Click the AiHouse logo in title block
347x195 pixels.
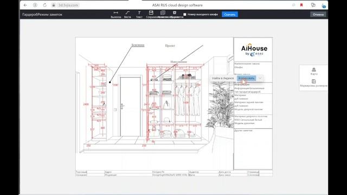pyautogui.click(x=254, y=50)
